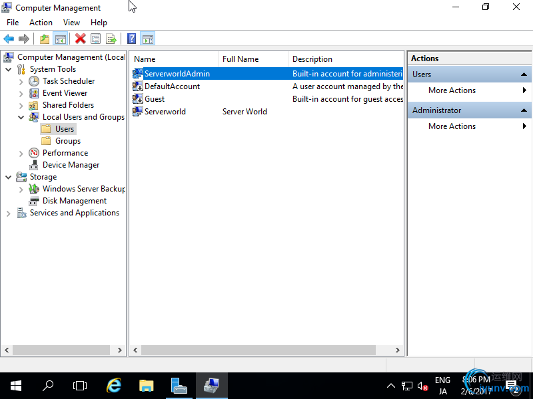Click the Serverworld user icon
This screenshot has width=533, height=399.
[138, 111]
